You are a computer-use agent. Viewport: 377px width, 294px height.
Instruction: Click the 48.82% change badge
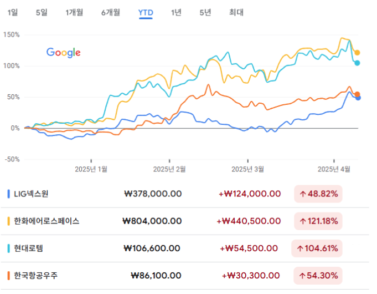coord(318,194)
